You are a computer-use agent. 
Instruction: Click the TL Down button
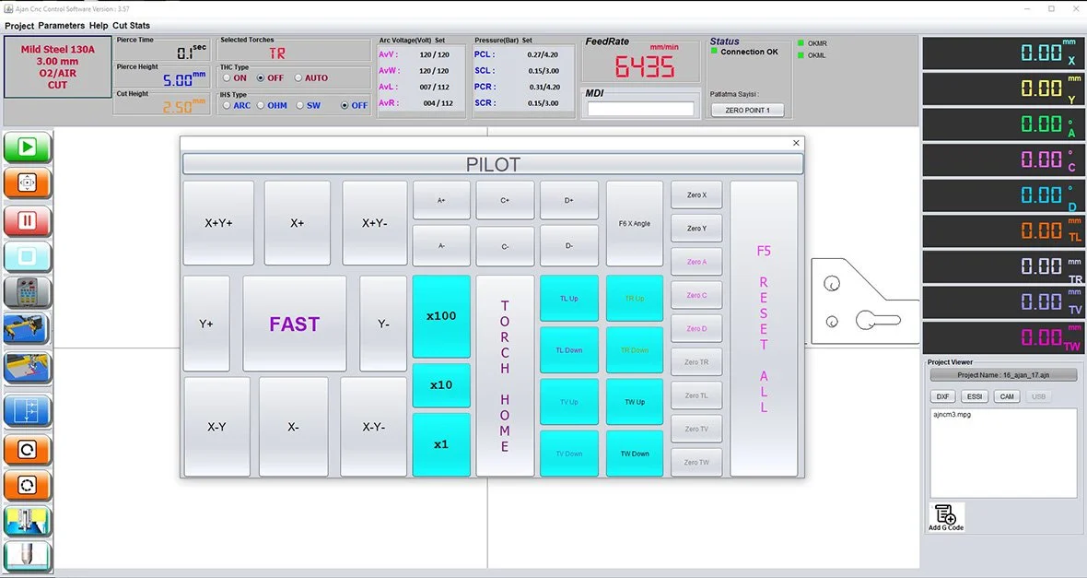point(568,350)
